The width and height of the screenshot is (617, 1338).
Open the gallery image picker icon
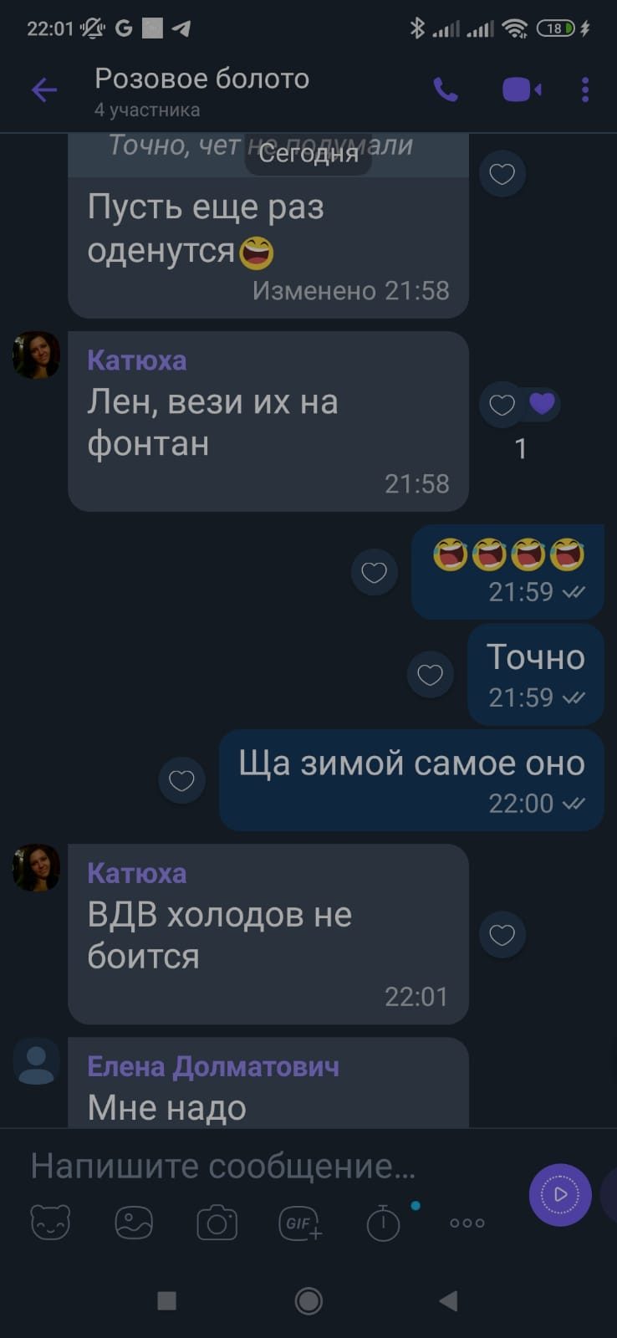(134, 1223)
